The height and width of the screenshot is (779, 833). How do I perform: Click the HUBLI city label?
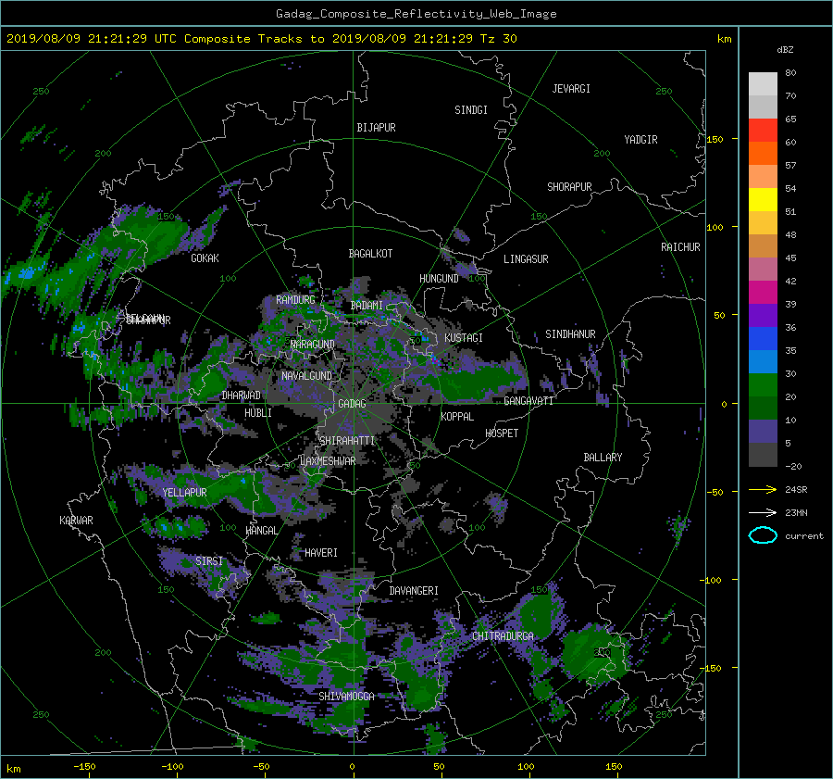tap(258, 413)
